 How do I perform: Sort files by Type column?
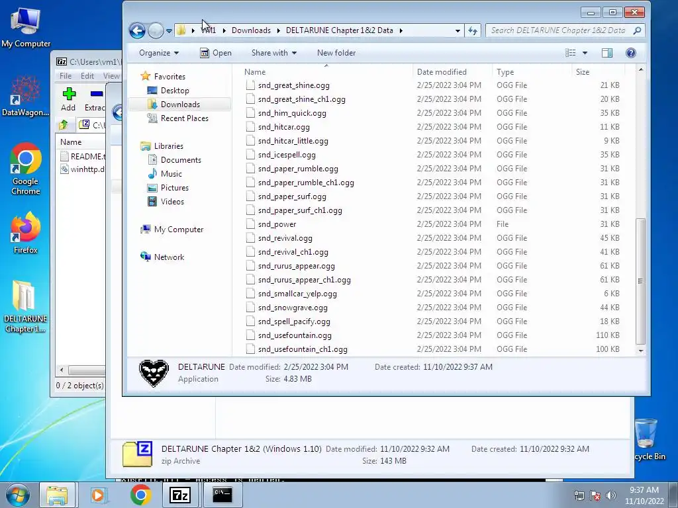click(532, 71)
